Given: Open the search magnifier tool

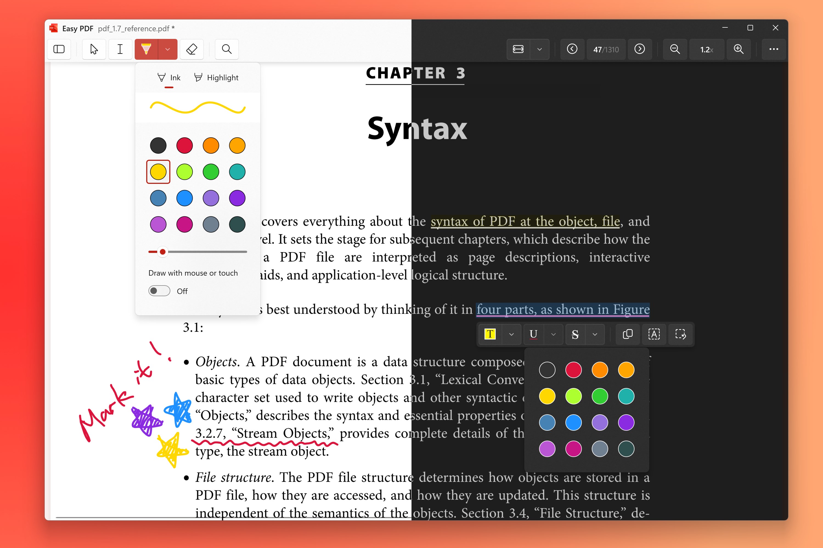Looking at the screenshot, I should 227,49.
